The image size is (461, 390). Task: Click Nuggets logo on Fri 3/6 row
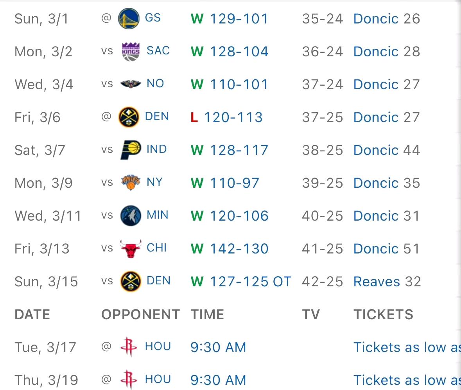(x=129, y=117)
